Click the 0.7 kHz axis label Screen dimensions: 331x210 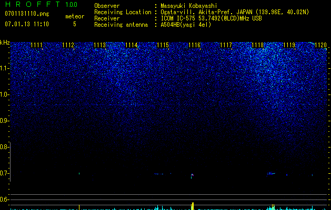(4, 173)
